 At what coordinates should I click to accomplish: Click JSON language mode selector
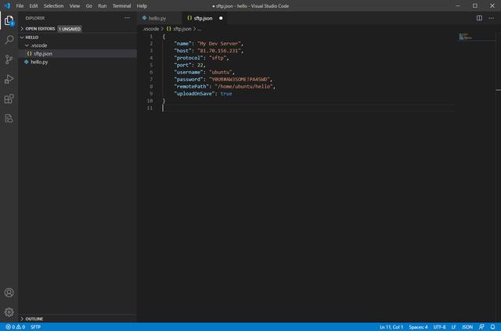coord(467,327)
